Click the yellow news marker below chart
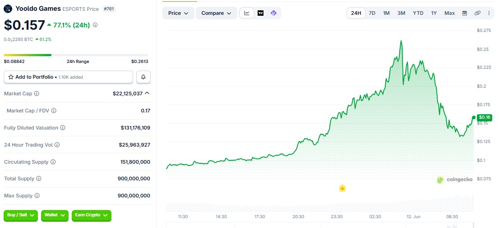Screen dimensions: 499x228 (342, 188)
